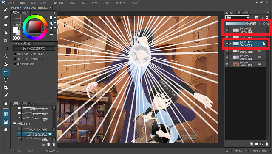Screen dimensions: 272x154
Task: Enable クリック位置のレイヤーを選択 checkbox
Action: pos(15,54)
